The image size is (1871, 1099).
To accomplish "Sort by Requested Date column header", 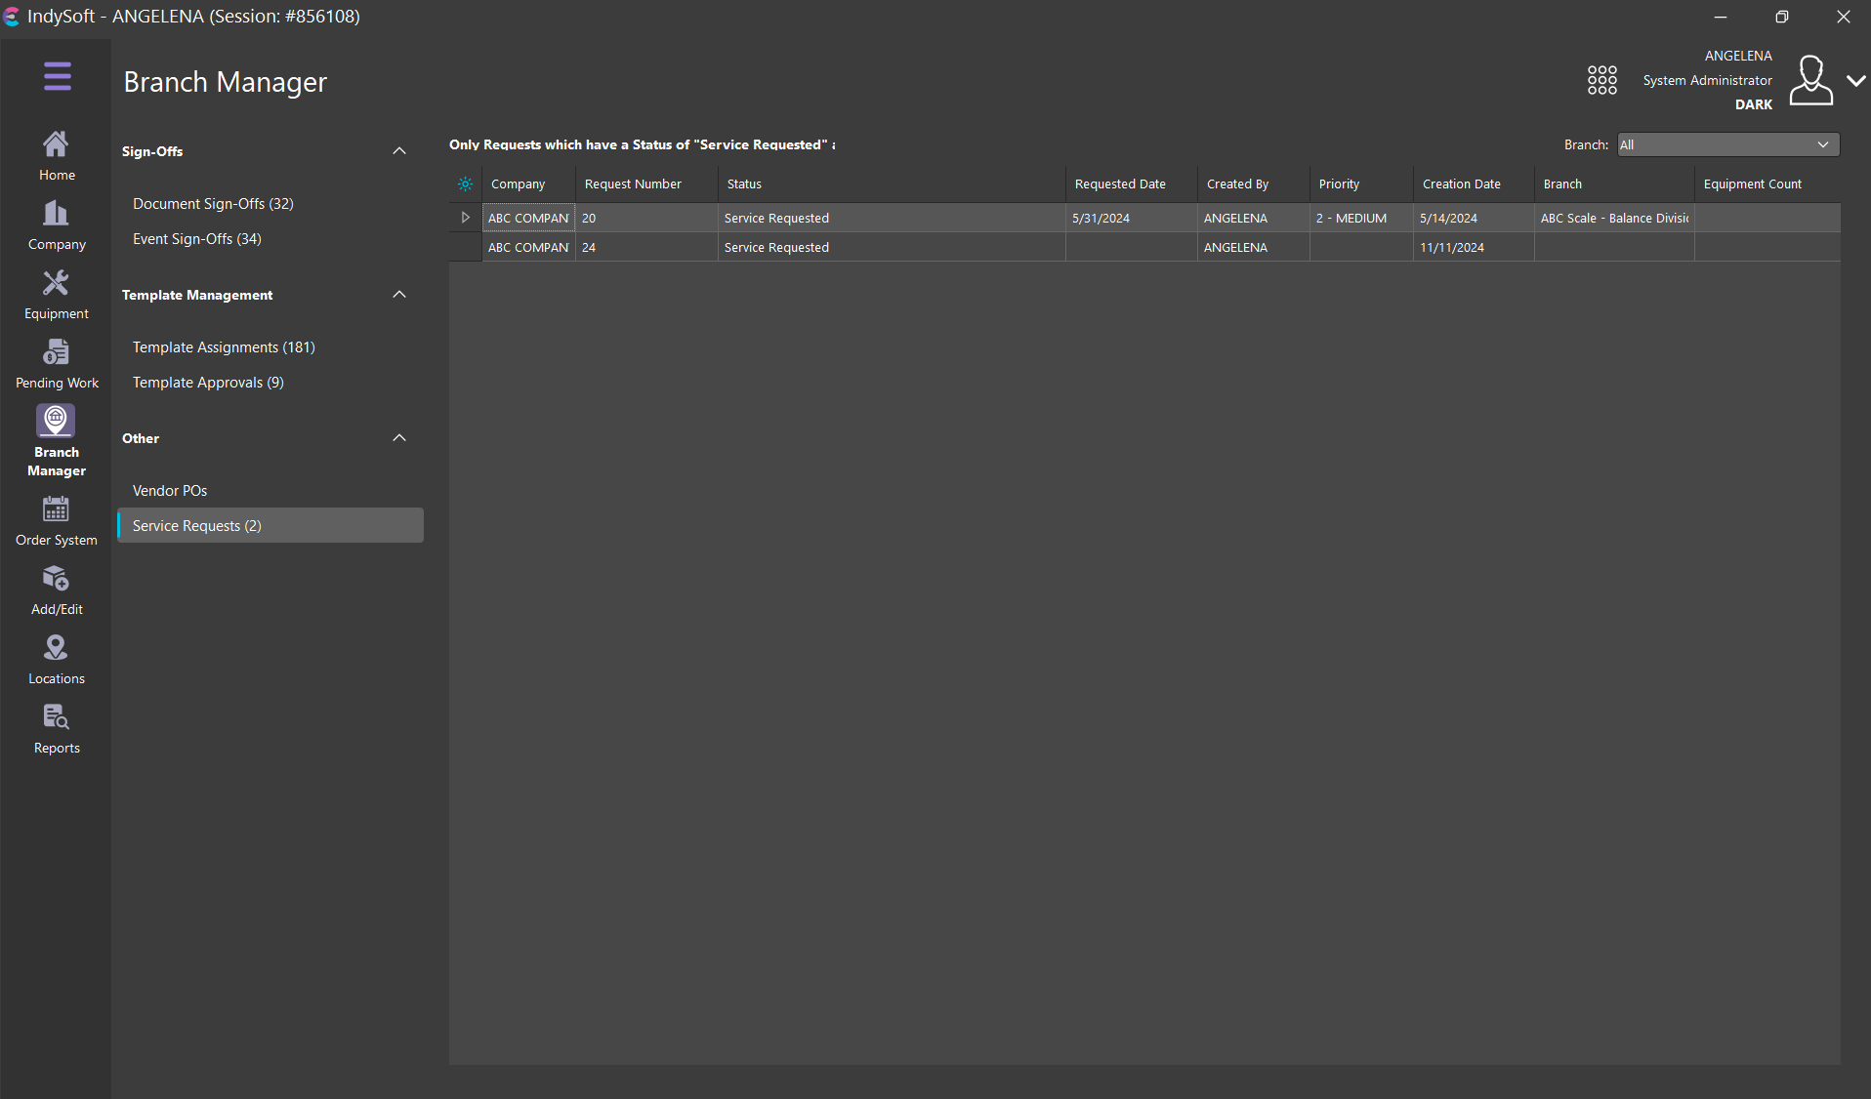I will (1120, 183).
